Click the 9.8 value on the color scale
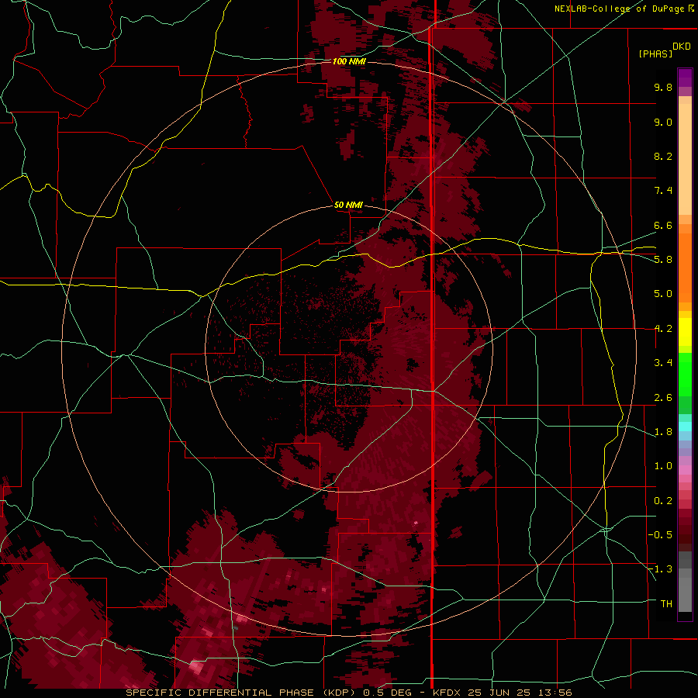The image size is (698, 698). coord(663,87)
